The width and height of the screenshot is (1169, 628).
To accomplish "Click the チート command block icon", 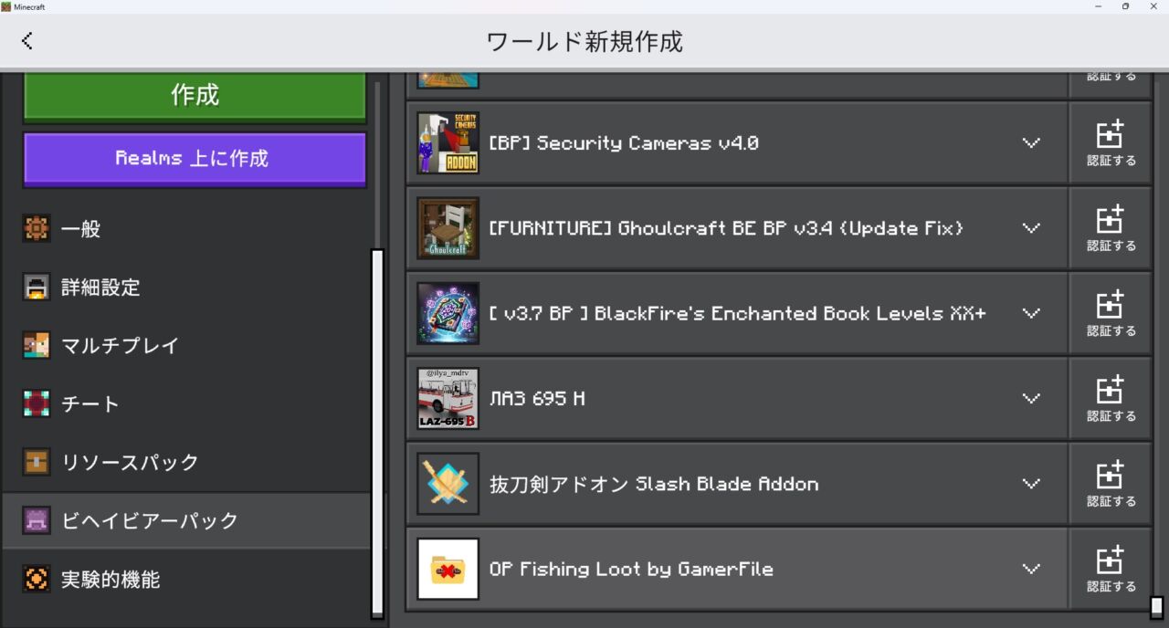I will (37, 404).
